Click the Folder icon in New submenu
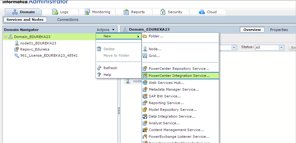 (x=145, y=36)
